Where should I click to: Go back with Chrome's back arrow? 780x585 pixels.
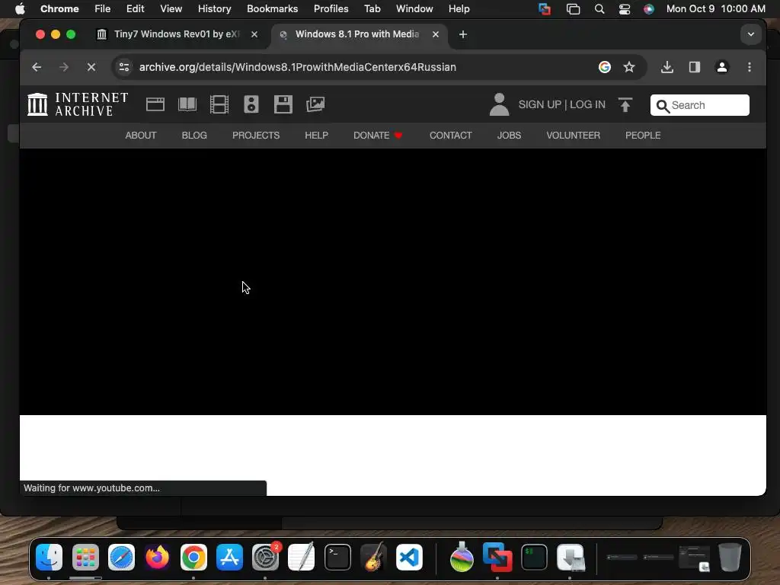[x=37, y=67]
